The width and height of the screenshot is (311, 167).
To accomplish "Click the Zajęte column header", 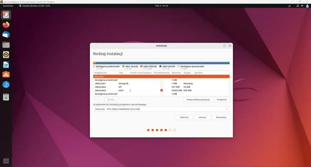I will pos(187,73).
